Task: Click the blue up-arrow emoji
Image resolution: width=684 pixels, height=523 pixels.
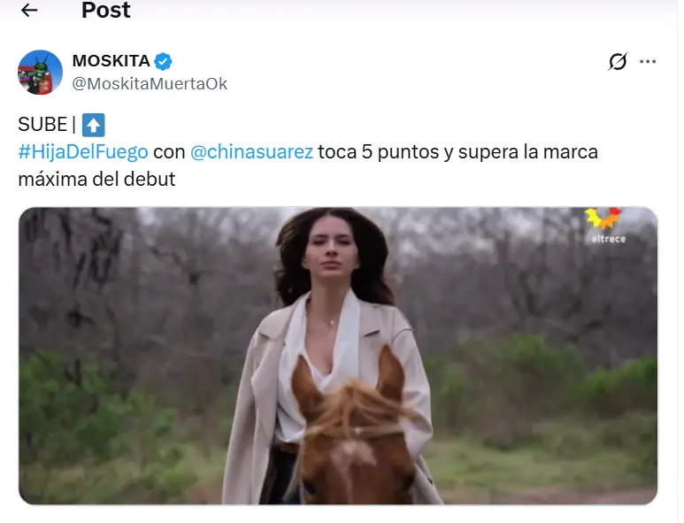Action: coord(93,125)
